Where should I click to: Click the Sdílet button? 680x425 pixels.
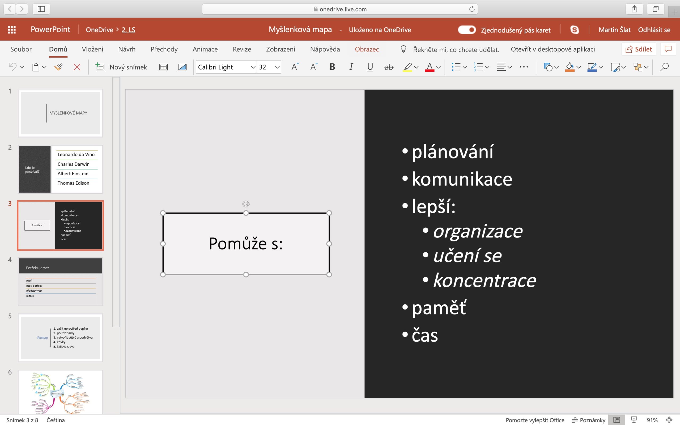639,49
